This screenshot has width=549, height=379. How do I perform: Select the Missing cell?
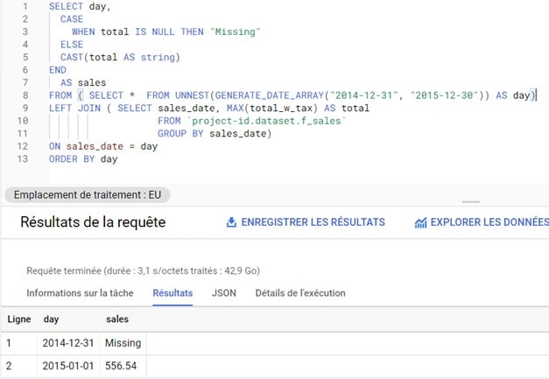[x=123, y=343]
